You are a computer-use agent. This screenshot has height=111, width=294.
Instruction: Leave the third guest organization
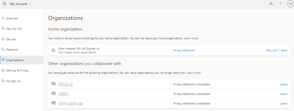(283, 104)
